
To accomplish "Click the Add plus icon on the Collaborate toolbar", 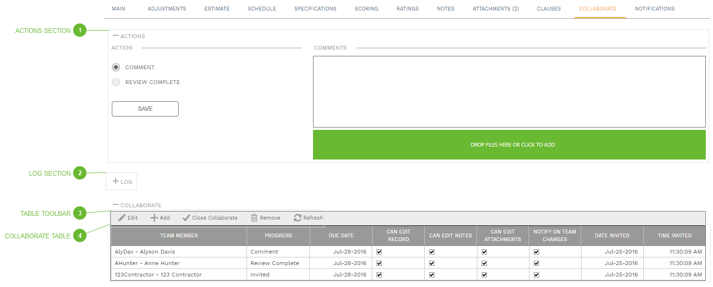I will coord(154,218).
